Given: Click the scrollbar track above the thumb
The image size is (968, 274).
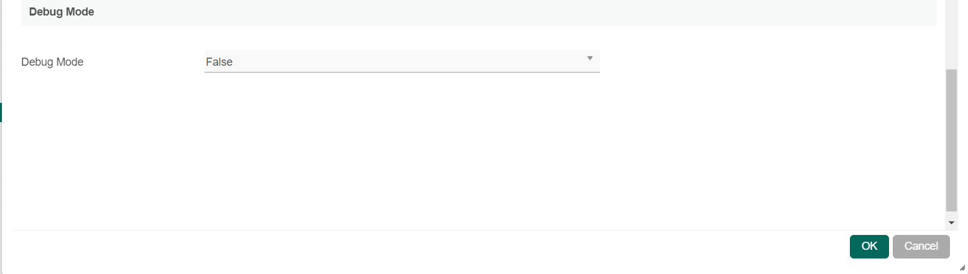Looking at the screenshot, I should pyautogui.click(x=951, y=34).
